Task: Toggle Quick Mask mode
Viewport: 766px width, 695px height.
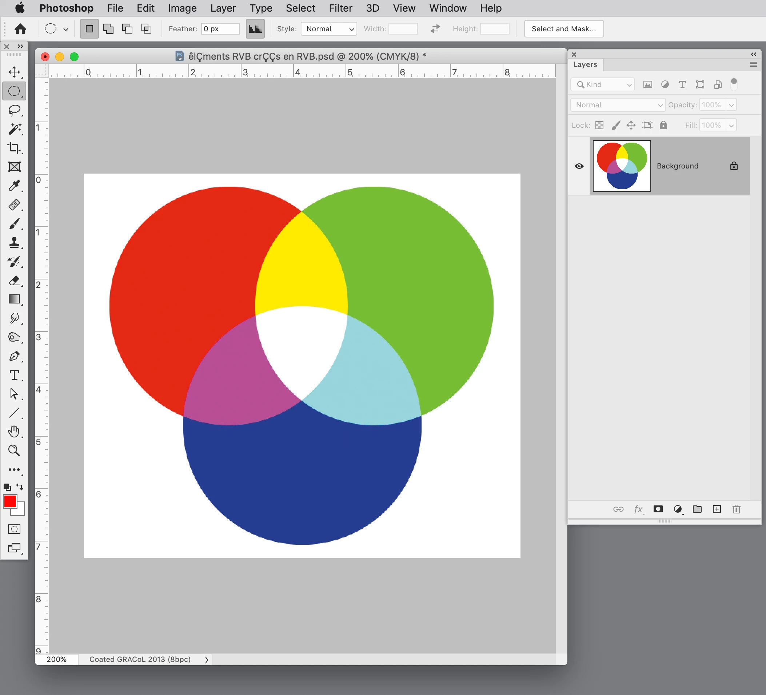Action: click(14, 529)
